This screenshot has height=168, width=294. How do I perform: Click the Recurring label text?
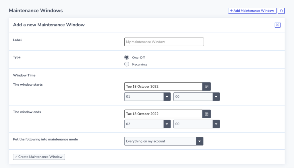tap(139, 64)
